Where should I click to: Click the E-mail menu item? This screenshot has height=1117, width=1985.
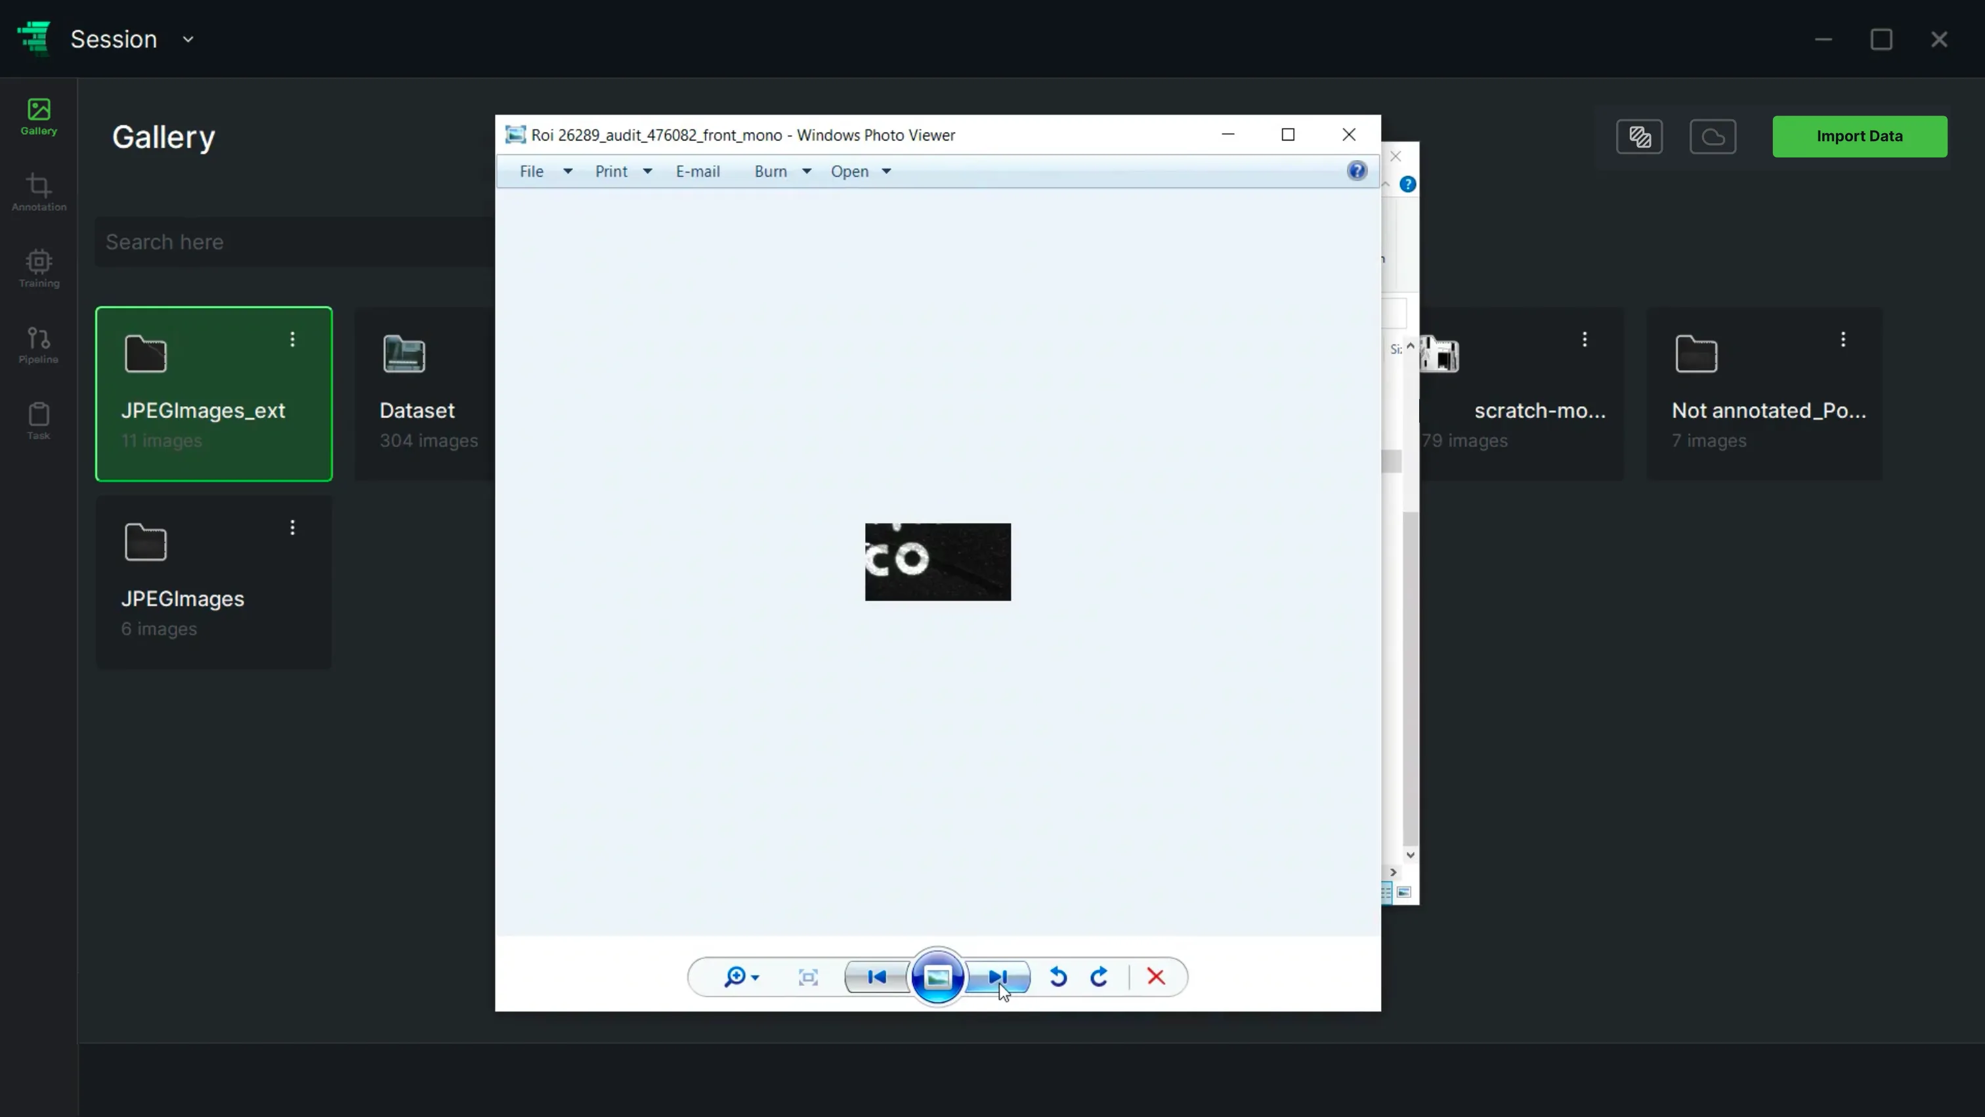point(698,171)
